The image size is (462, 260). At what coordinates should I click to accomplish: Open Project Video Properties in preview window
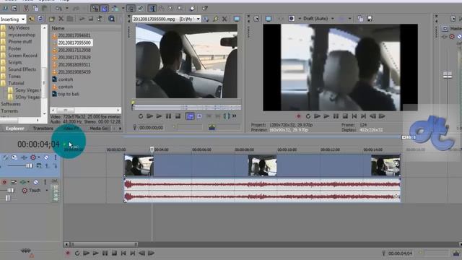[256, 19]
